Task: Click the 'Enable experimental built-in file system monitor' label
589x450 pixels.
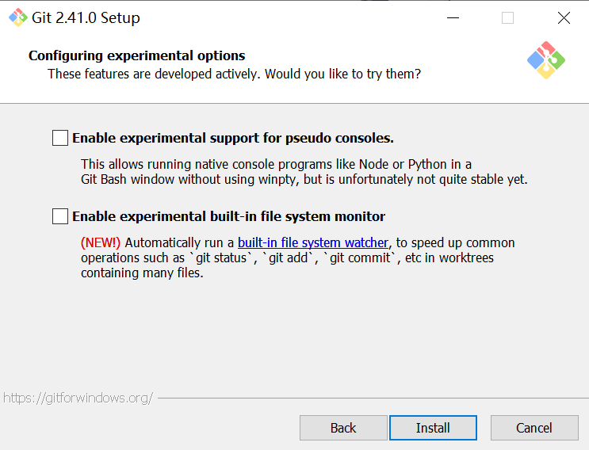Action: point(229,216)
